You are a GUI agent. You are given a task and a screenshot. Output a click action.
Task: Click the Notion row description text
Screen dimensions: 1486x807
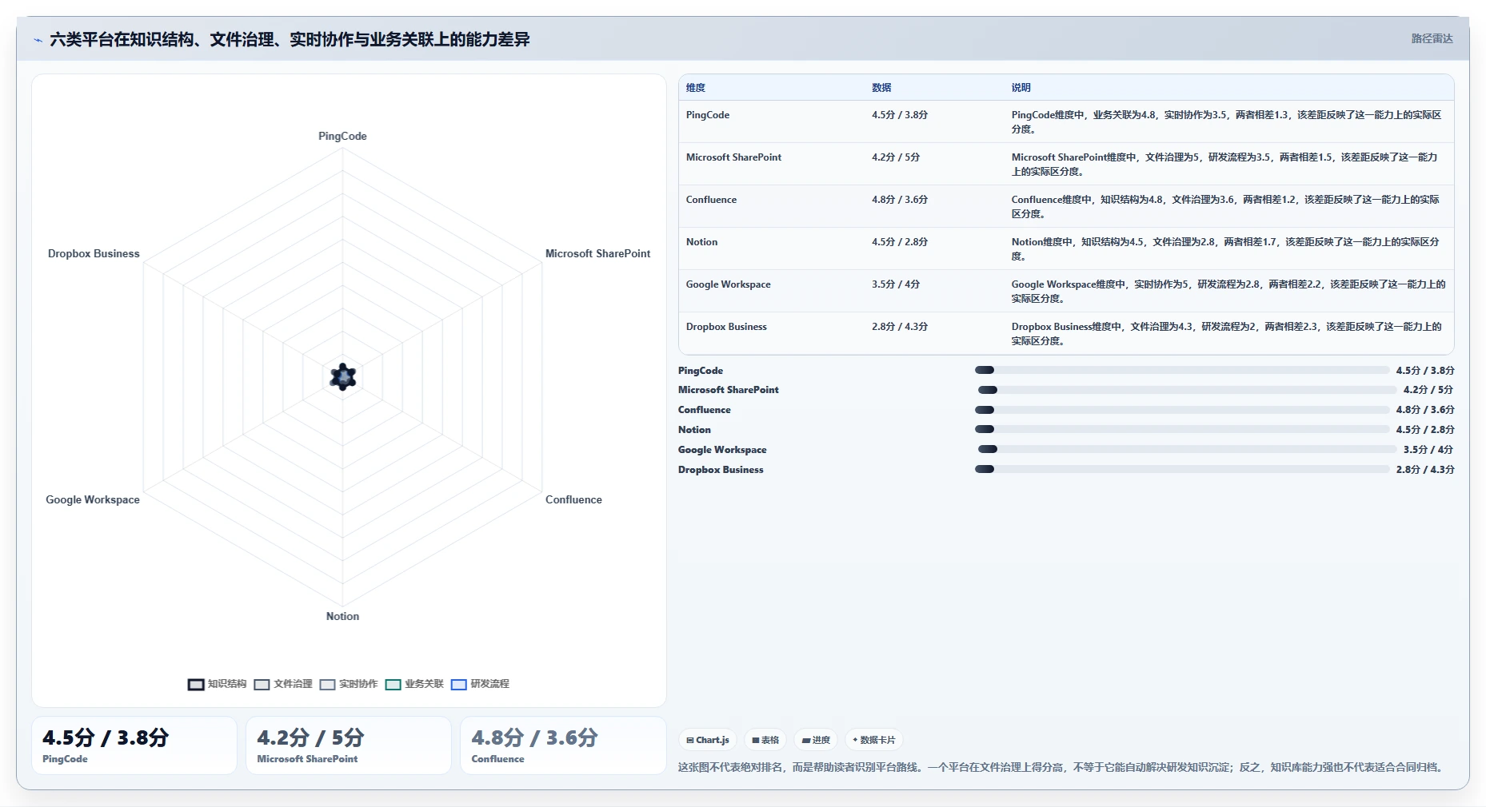(1225, 249)
